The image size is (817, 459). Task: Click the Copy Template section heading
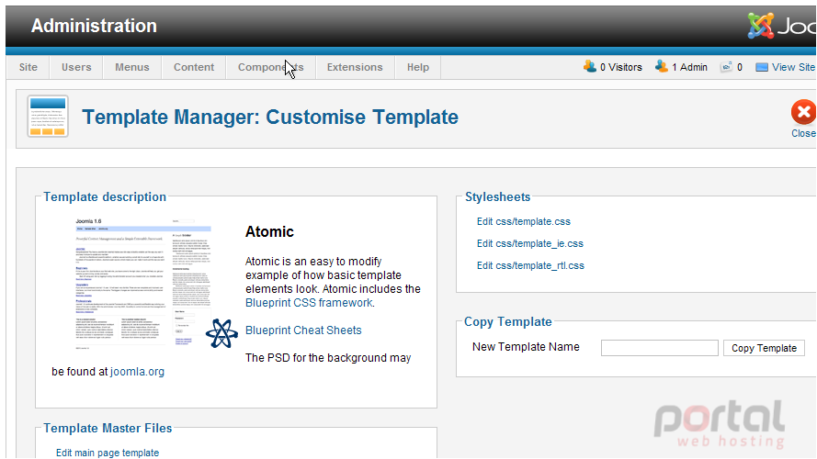(x=508, y=321)
